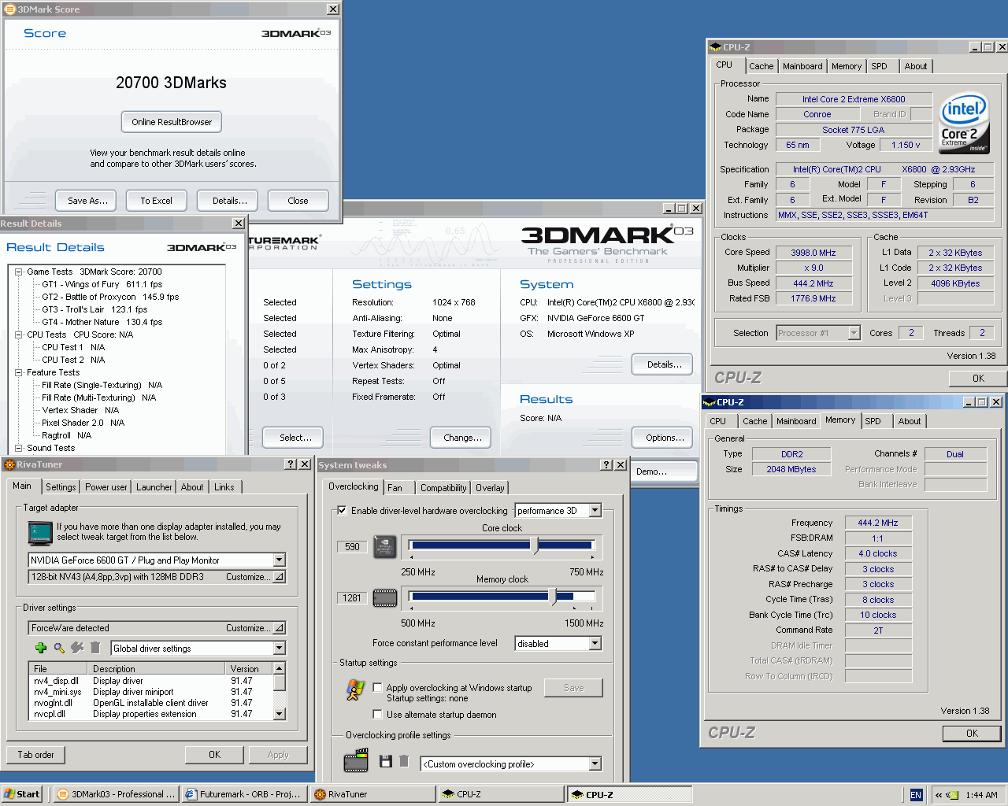Click the memory clock value field 1281
This screenshot has height=806, width=1008.
tap(352, 597)
